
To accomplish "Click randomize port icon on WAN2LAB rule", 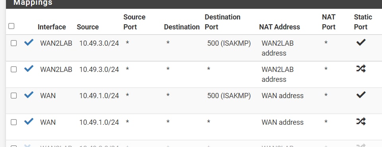I will (361, 69).
